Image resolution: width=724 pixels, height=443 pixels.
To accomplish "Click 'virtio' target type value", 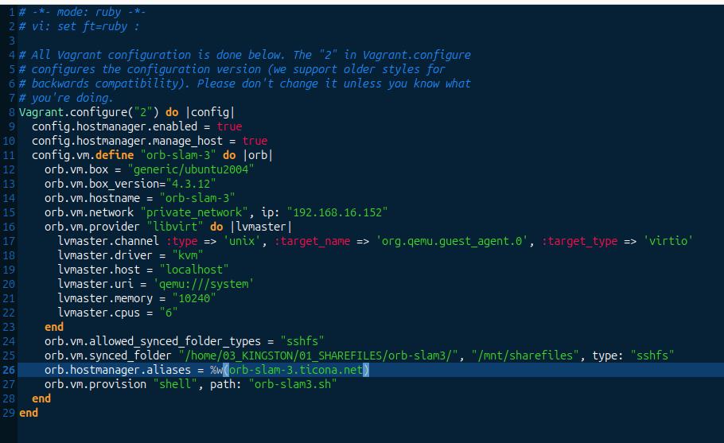I will pos(668,241).
